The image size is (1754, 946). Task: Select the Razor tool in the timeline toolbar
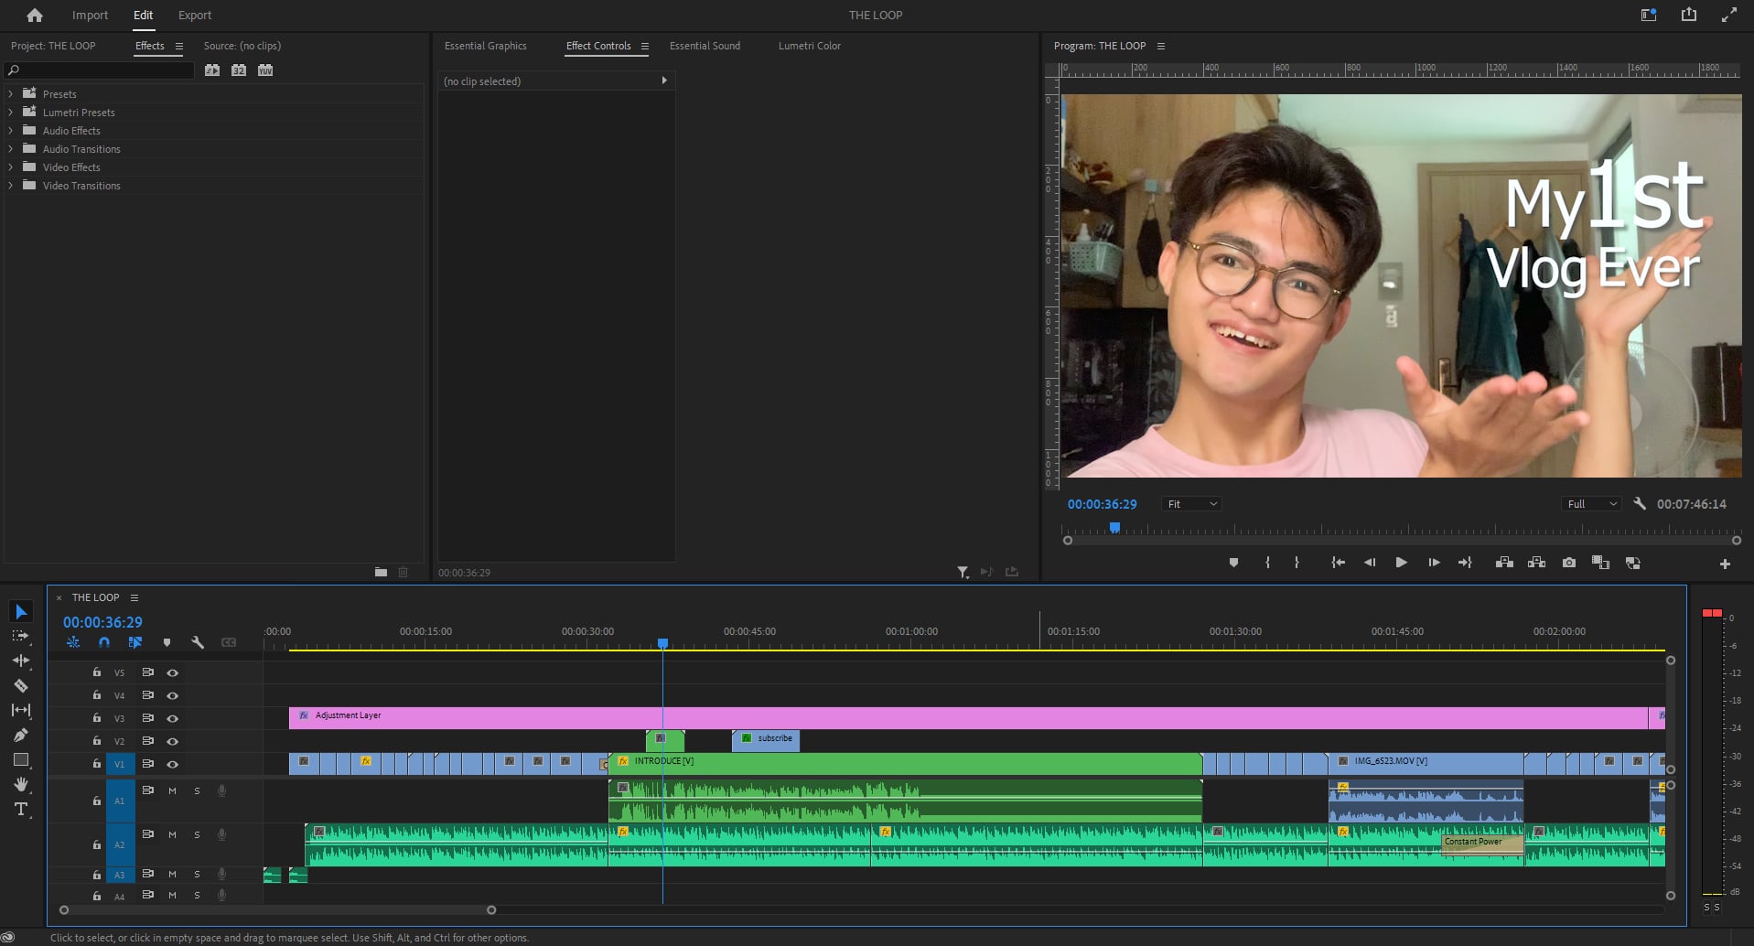[x=20, y=685]
